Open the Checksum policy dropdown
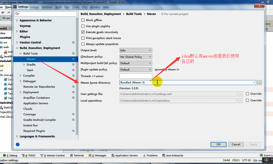Screen dimensions: 273x164 [x=136, y=57]
